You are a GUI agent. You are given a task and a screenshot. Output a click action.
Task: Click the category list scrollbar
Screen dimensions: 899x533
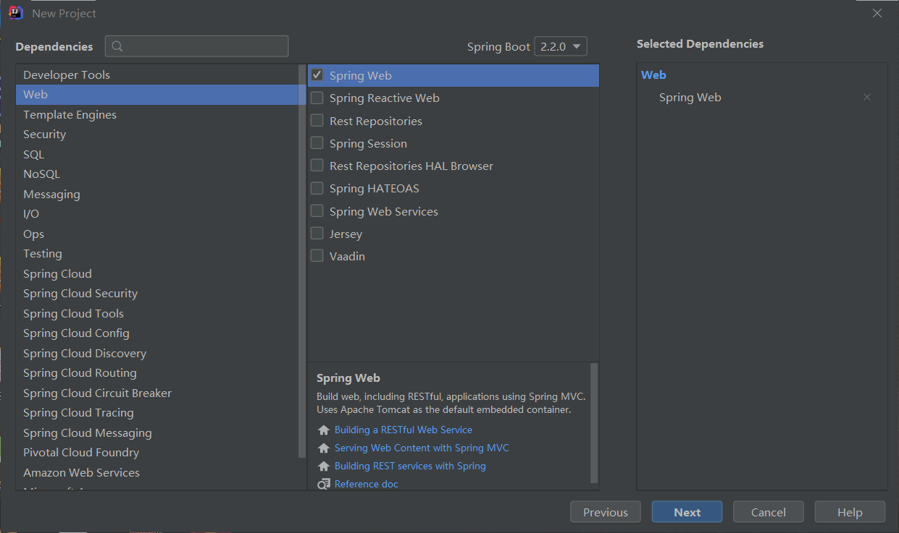pyautogui.click(x=302, y=261)
